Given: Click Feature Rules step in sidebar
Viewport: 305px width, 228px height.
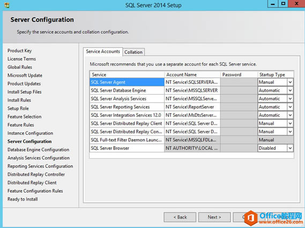Looking at the screenshot, I should [x=20, y=125].
